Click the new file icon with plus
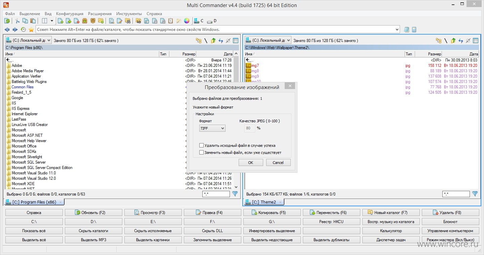484x255 pixels. [x=61, y=21]
